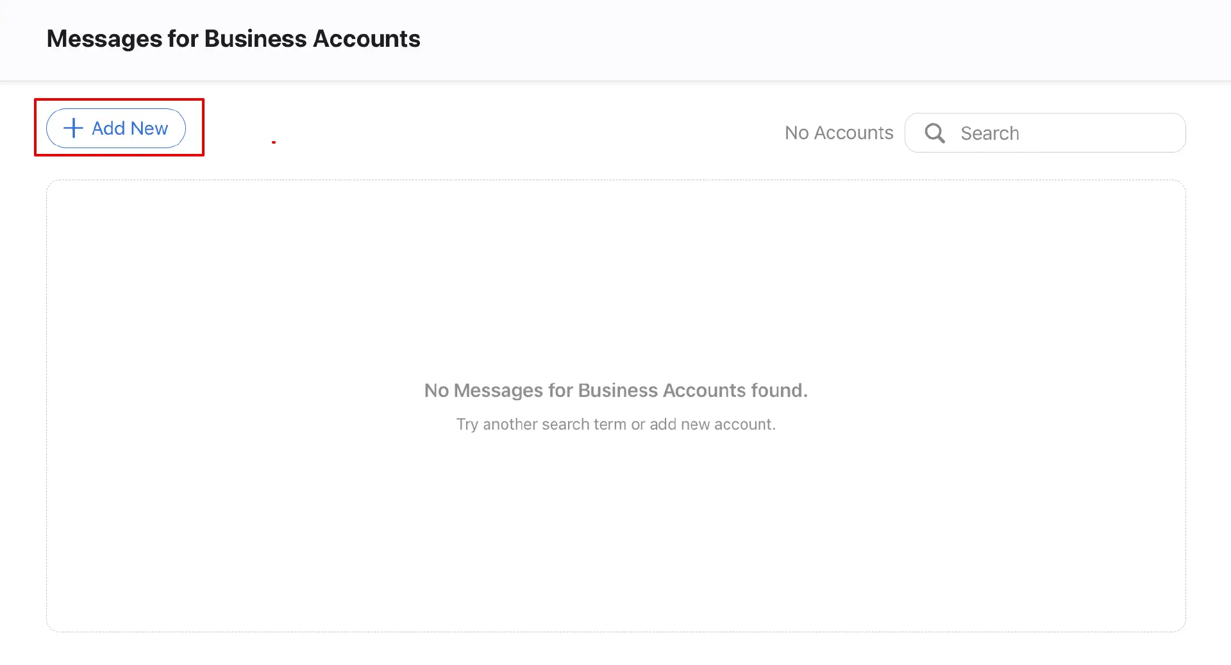Click the word Try in the hint
This screenshot has width=1231, height=665.
467,425
